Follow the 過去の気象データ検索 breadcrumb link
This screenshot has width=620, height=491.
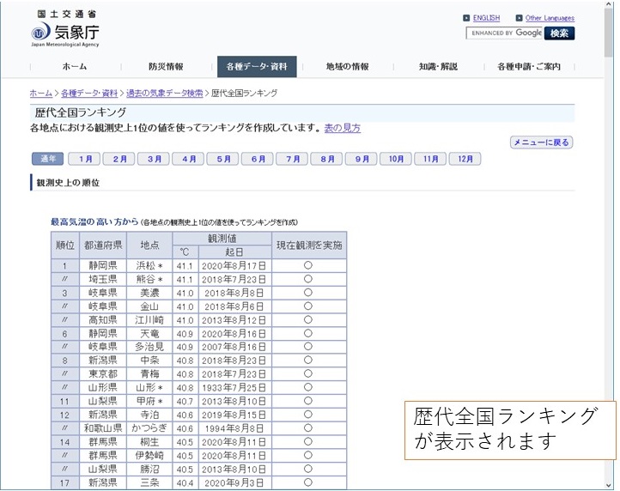click(x=165, y=94)
